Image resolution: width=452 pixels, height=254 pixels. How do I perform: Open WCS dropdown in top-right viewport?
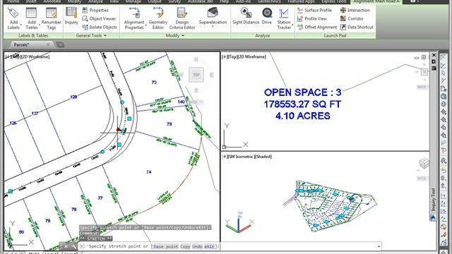pos(422,87)
